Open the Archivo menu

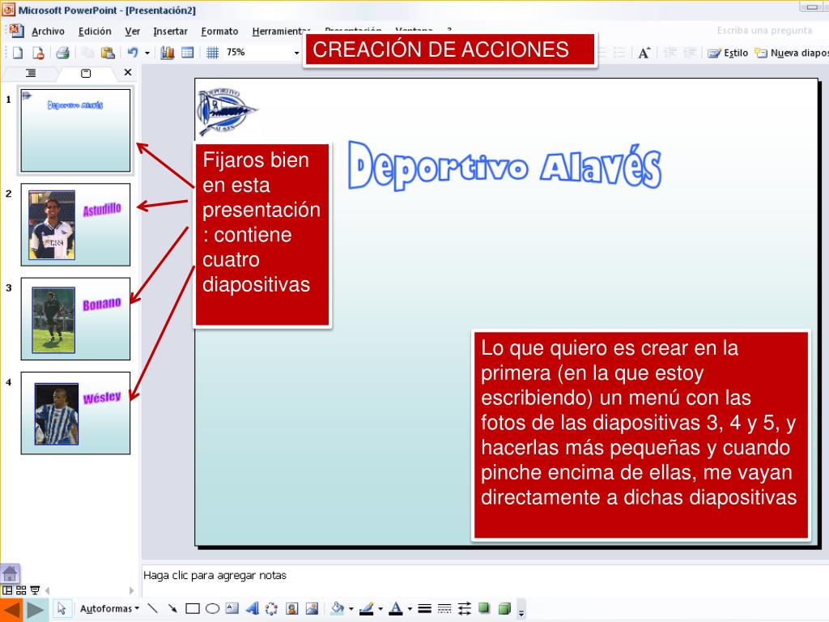tap(48, 32)
